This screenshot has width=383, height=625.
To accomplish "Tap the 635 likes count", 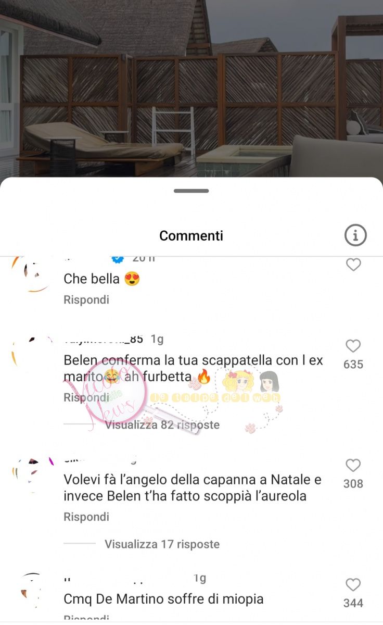I will (x=353, y=365).
